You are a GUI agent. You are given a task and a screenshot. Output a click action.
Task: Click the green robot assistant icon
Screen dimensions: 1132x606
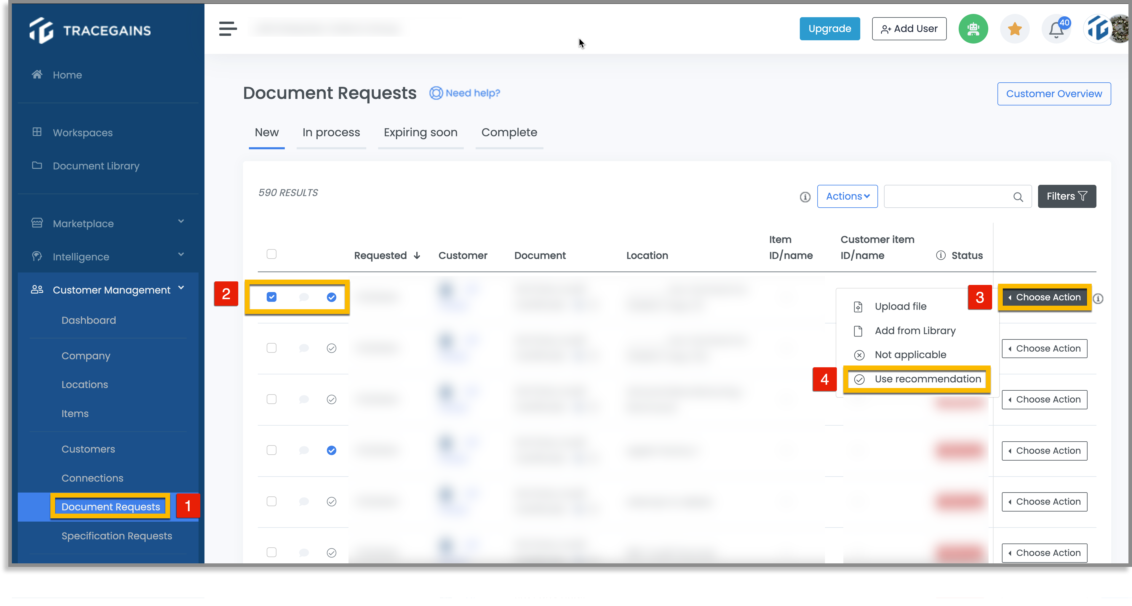tap(973, 29)
